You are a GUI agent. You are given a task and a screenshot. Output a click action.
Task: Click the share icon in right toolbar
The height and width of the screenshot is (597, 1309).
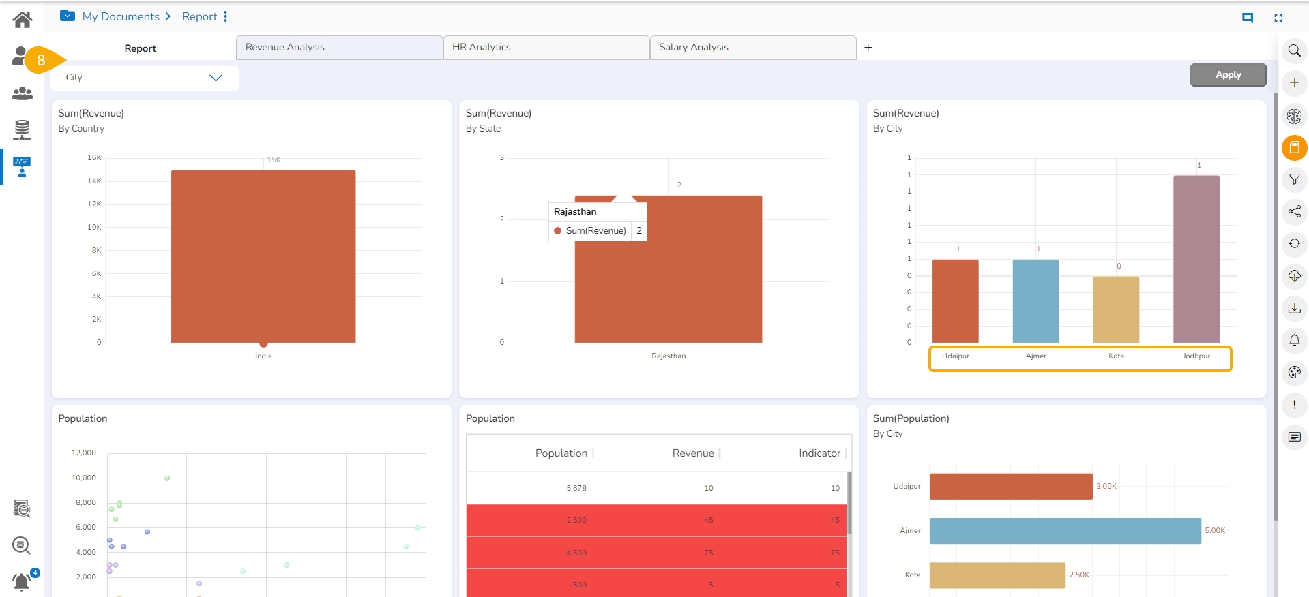(1294, 212)
